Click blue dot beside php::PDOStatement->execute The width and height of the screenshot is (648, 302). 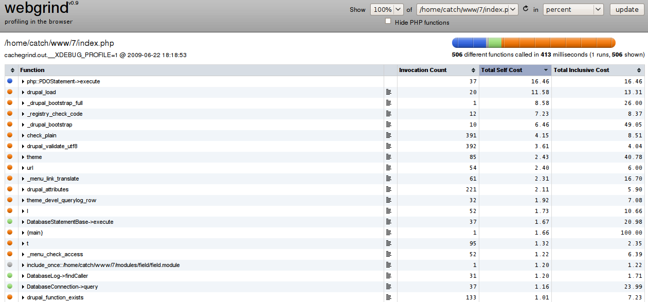tap(10, 81)
